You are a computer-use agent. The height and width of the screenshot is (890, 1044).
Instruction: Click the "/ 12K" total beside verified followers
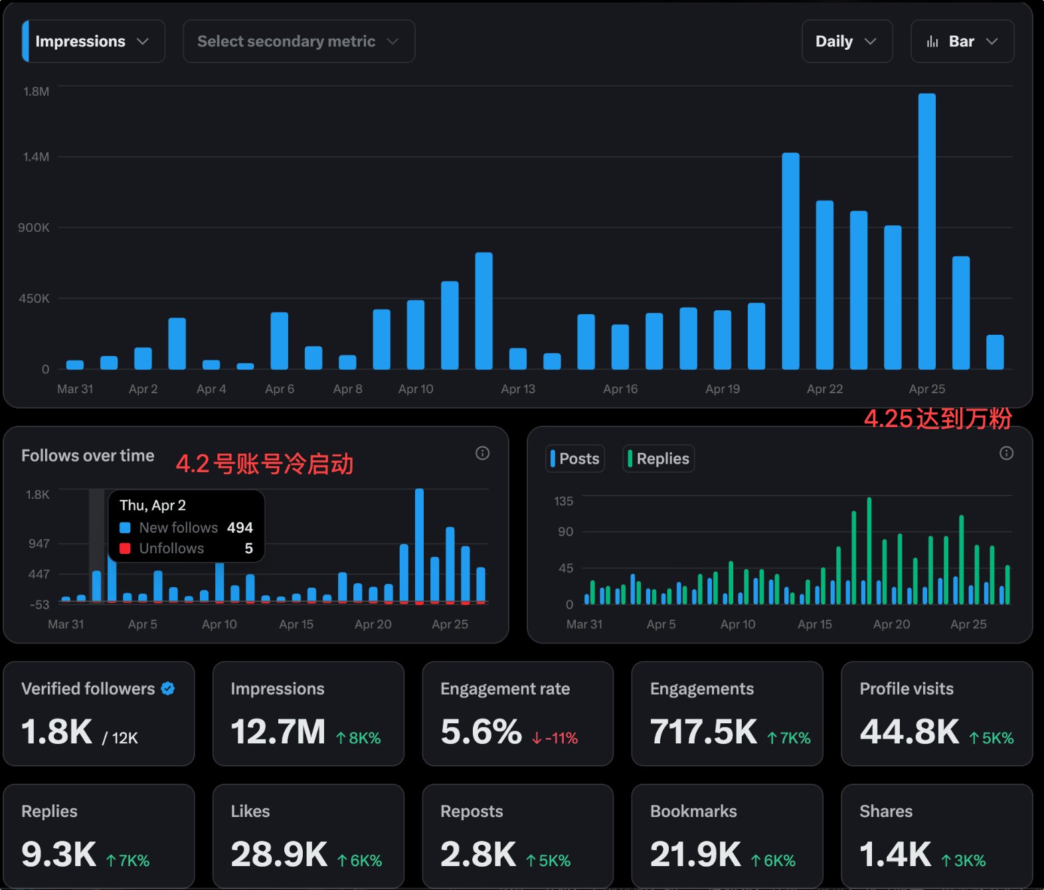pyautogui.click(x=120, y=738)
